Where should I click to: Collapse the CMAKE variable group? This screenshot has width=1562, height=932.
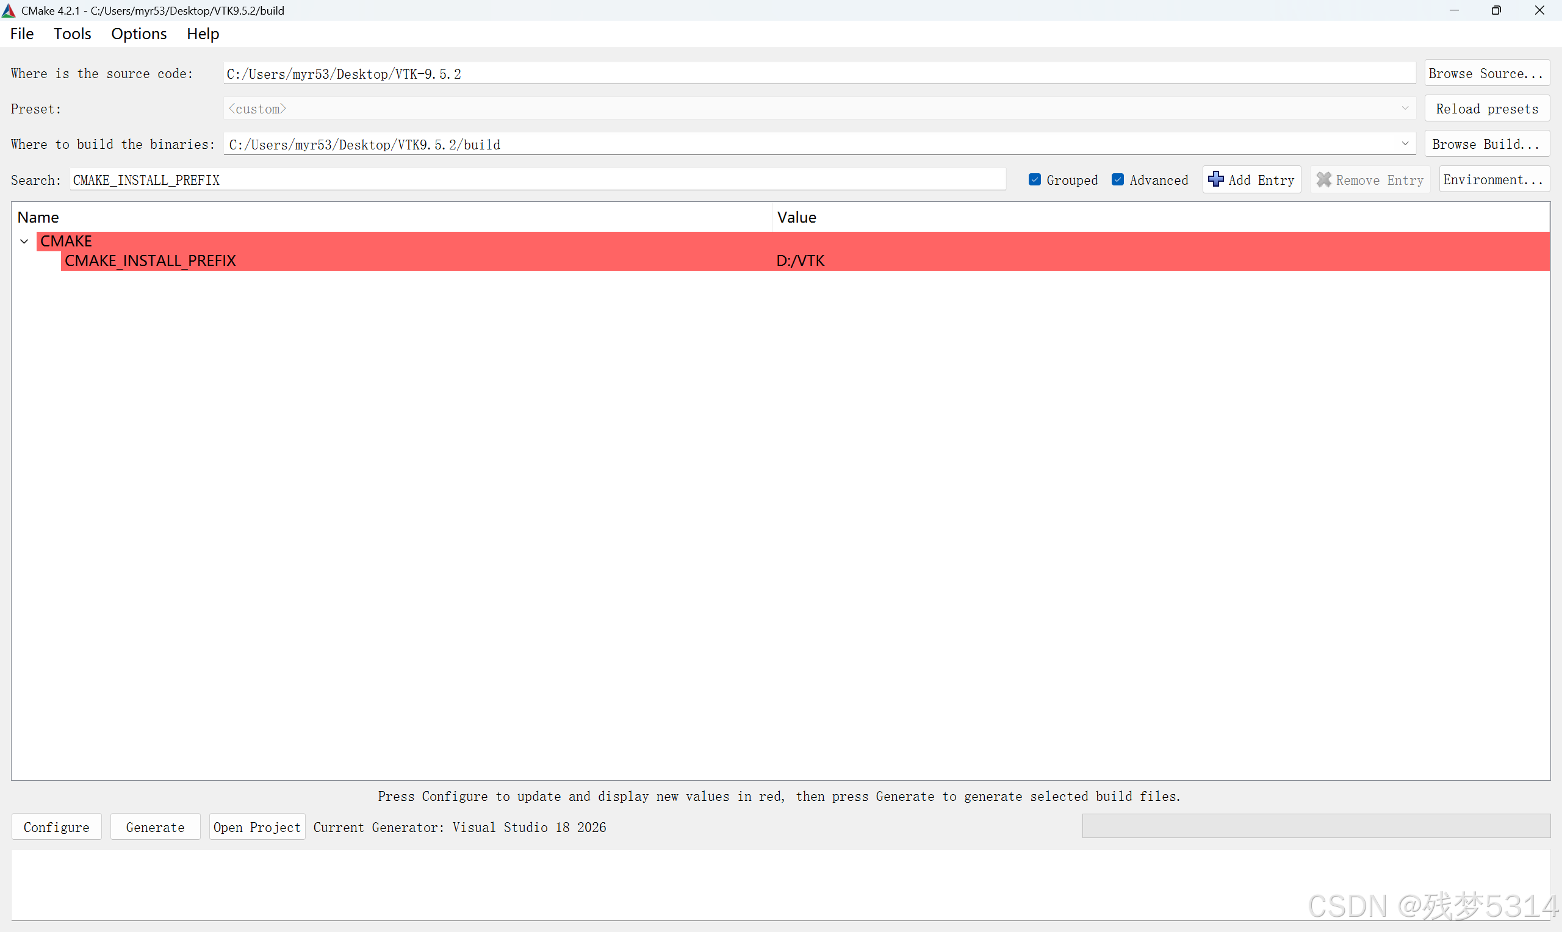pyautogui.click(x=24, y=241)
